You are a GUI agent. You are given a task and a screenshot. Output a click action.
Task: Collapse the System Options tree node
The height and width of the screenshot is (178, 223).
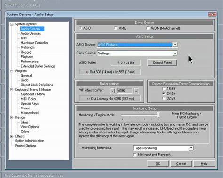click(x=12, y=24)
